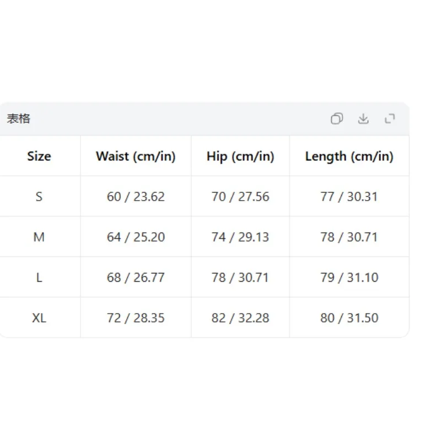Copy the table using the copy icon
Viewport: 441px width, 441px height.
(337, 119)
